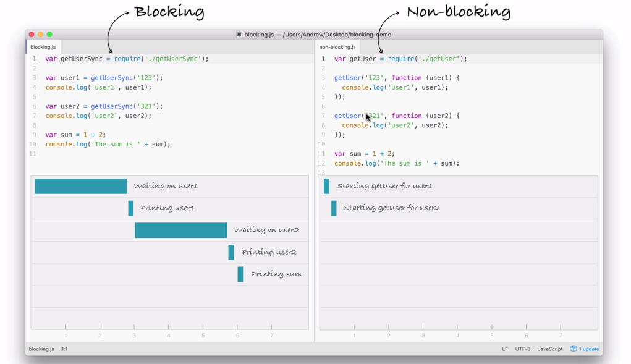The image size is (631, 364).
Task: Click the "Starting getUser for user1" bar
Action: click(326, 186)
